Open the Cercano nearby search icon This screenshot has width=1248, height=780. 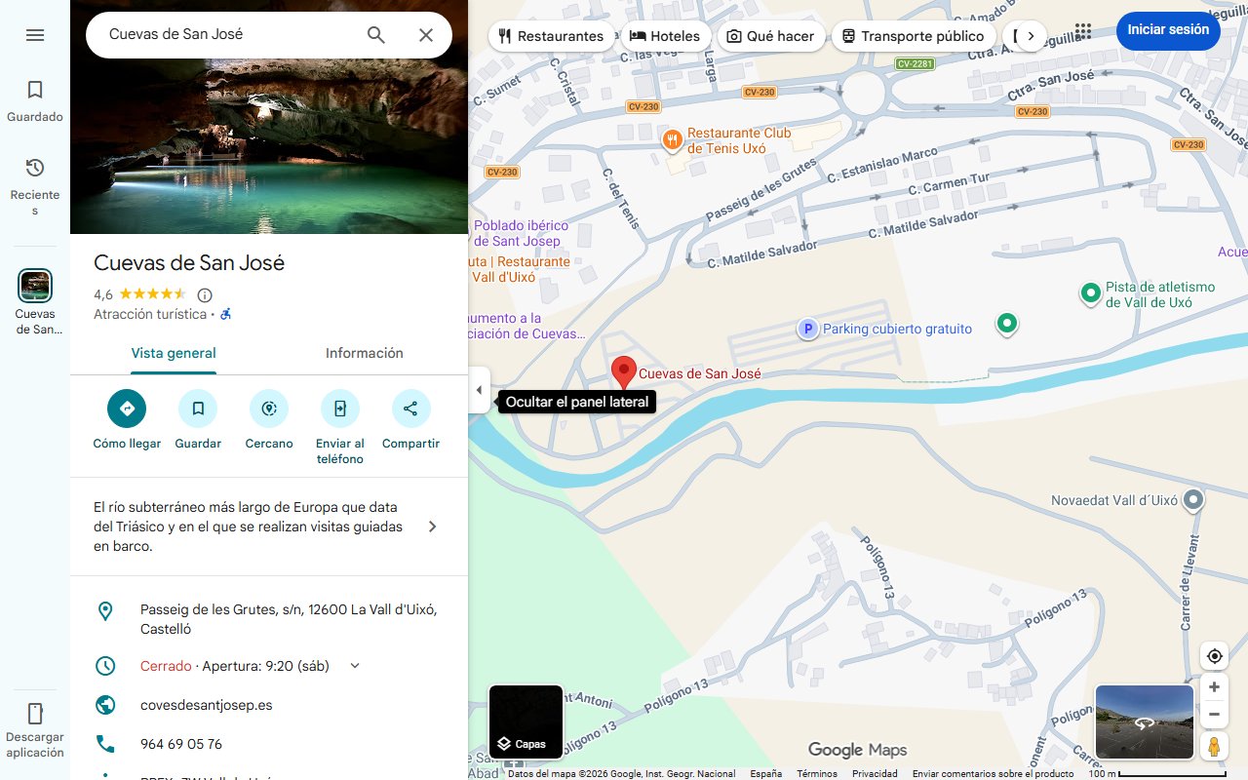269,409
